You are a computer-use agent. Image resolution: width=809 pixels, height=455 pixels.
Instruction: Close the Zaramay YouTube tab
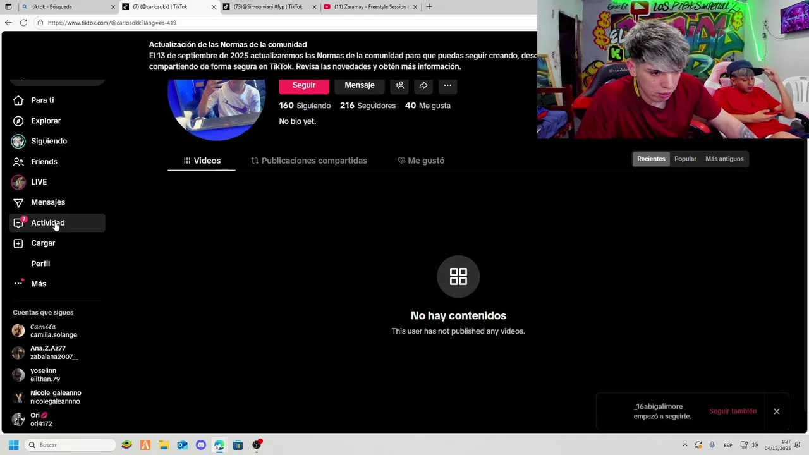point(415,7)
